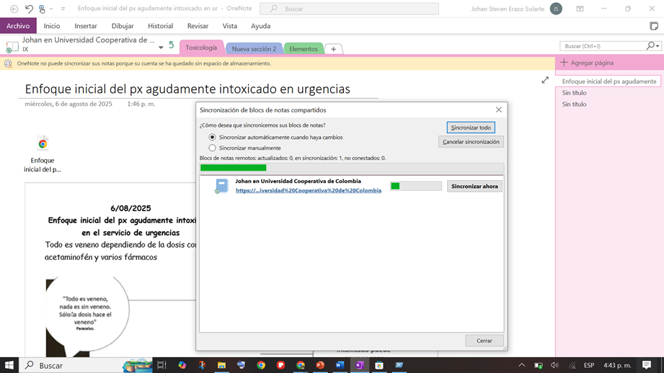Open the Revisar tab
The width and height of the screenshot is (664, 373).
[198, 26]
